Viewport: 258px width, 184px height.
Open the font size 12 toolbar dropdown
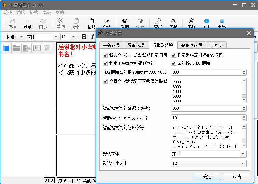point(74,37)
